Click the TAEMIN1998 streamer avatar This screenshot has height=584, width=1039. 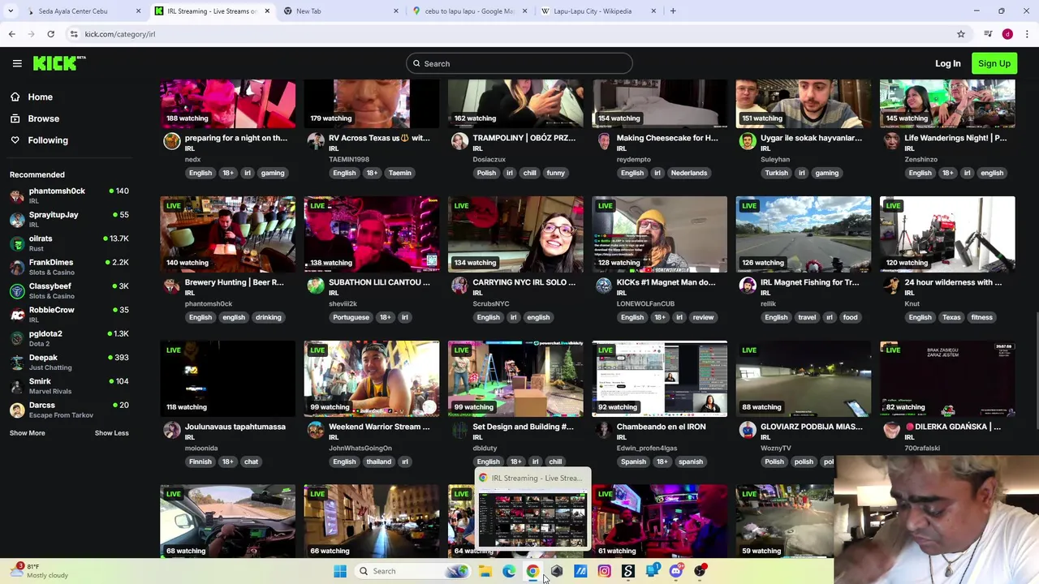pos(316,141)
